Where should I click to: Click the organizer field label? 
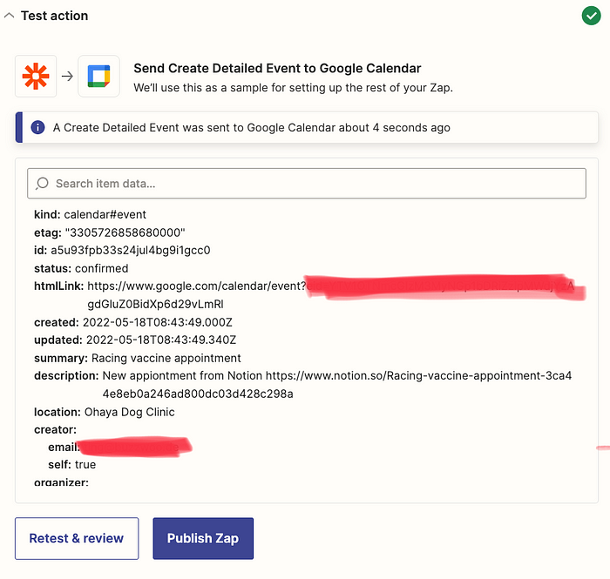click(61, 482)
